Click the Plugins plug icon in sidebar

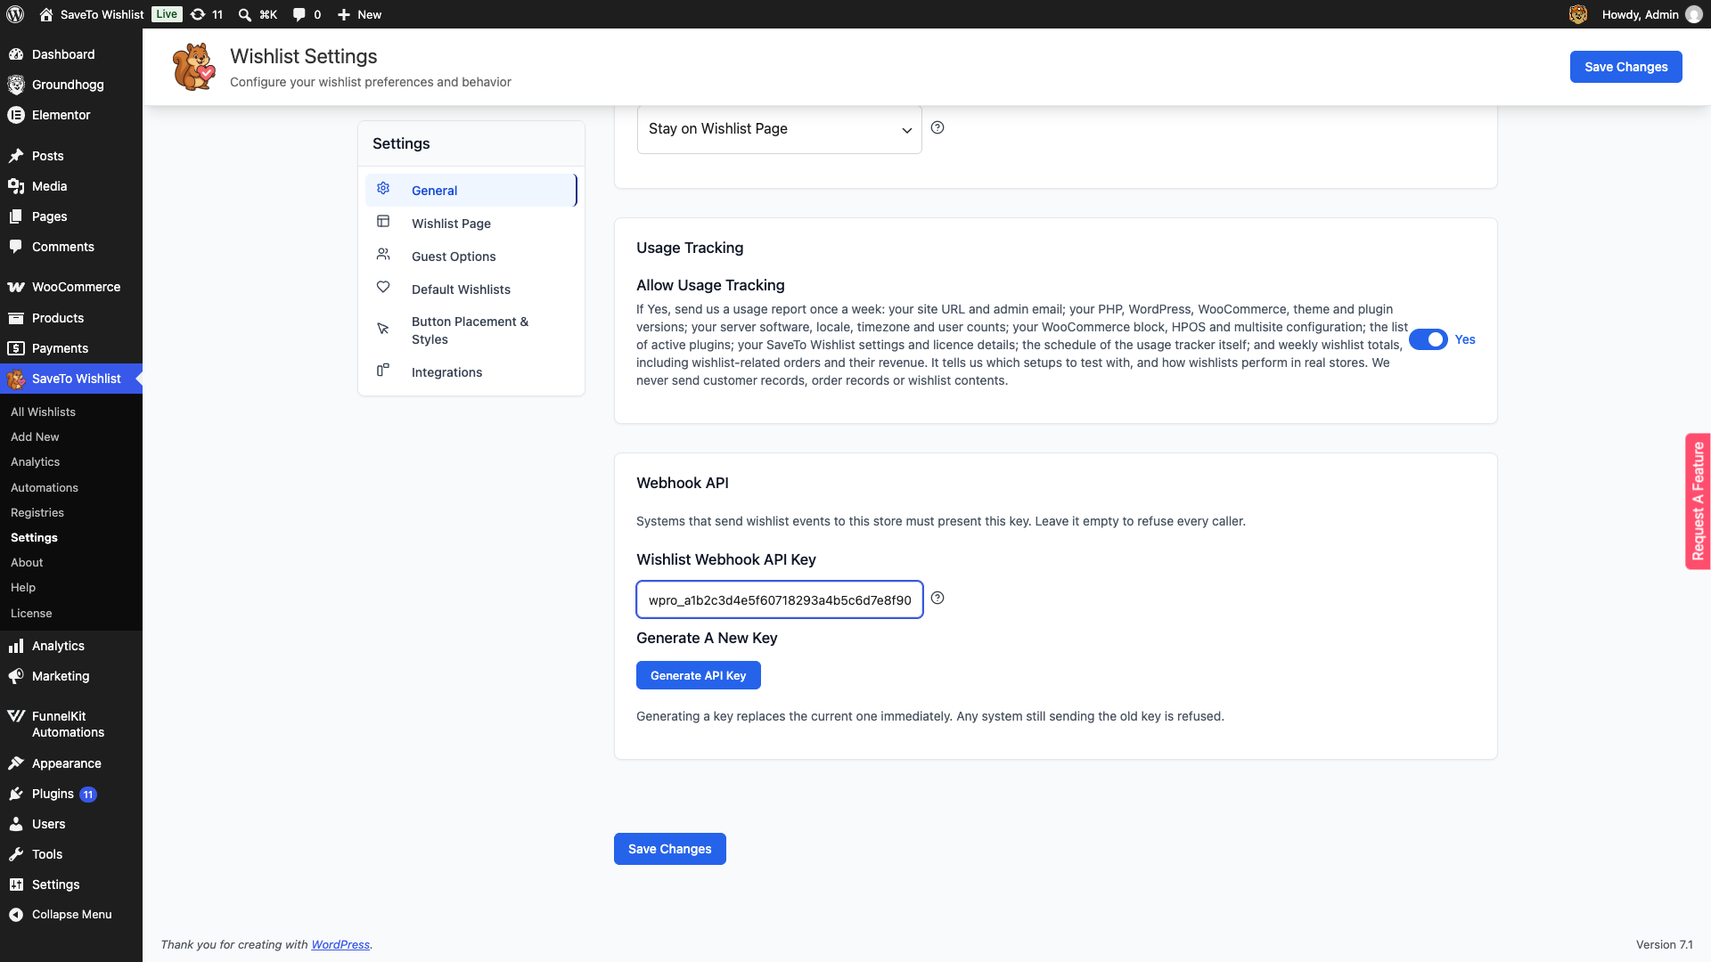tap(16, 794)
